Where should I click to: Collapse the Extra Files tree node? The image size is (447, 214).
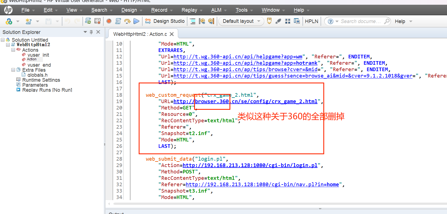(13, 70)
